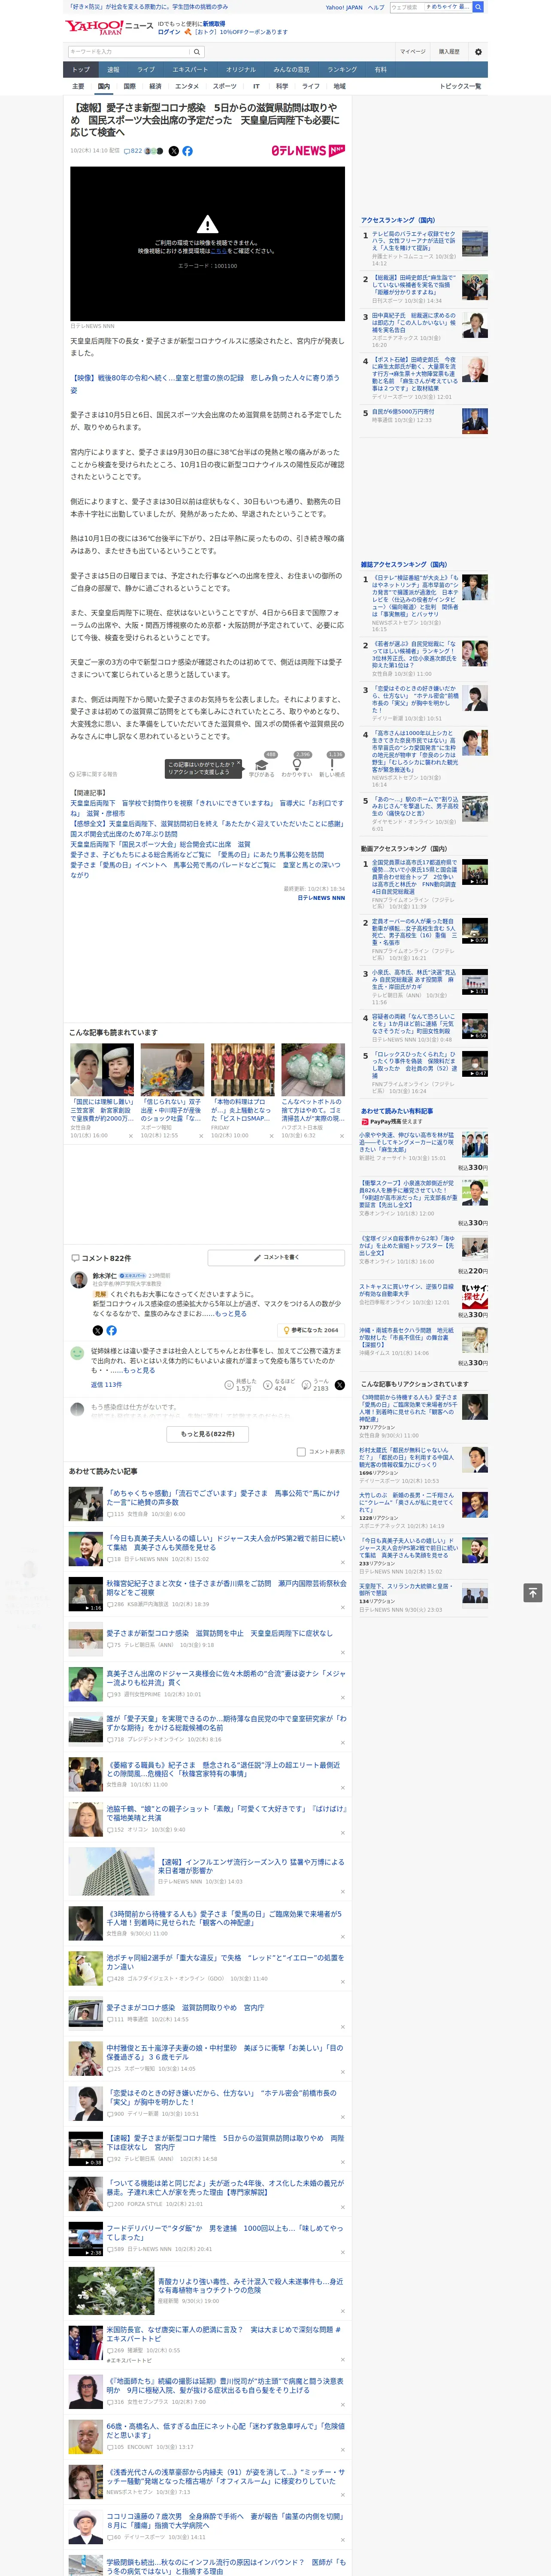
Task: Expand second comment text with もっと見る
Action: 139,1370
